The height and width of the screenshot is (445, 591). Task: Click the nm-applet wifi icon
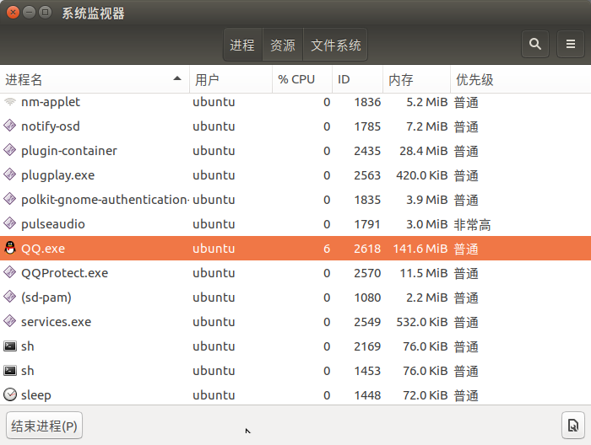tap(10, 102)
